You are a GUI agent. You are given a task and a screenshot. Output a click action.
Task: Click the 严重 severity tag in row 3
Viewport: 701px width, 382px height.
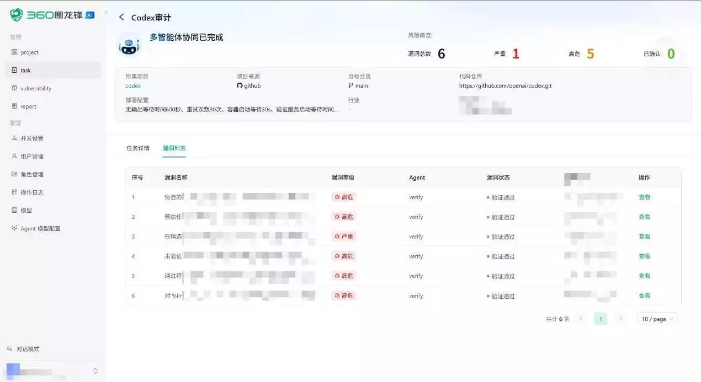[343, 236]
